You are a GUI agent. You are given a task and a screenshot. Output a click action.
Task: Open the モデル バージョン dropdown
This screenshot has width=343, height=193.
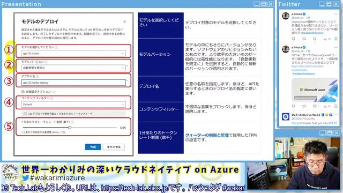(x=73, y=68)
